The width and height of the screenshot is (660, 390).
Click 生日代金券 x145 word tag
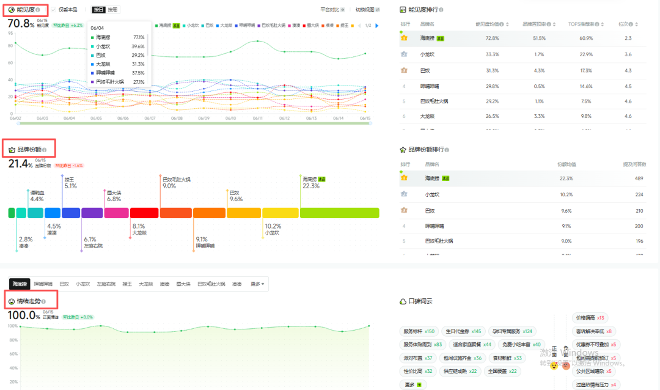click(x=463, y=331)
